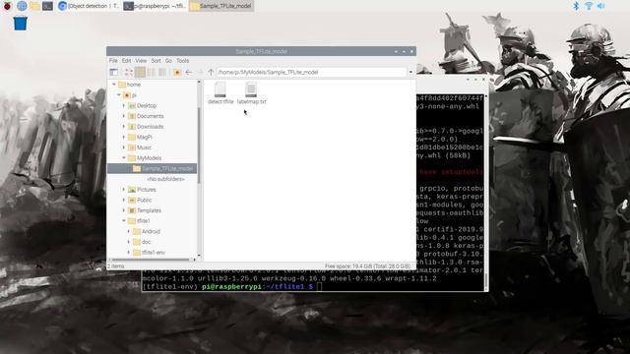This screenshot has width=630, height=354.
Task: Click the folder tree horizontal scrollbar
Action: coord(152,260)
